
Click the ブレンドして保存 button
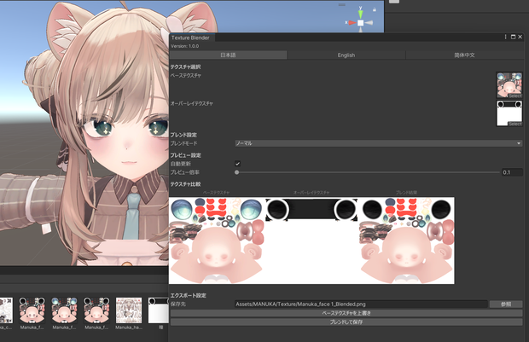346,322
